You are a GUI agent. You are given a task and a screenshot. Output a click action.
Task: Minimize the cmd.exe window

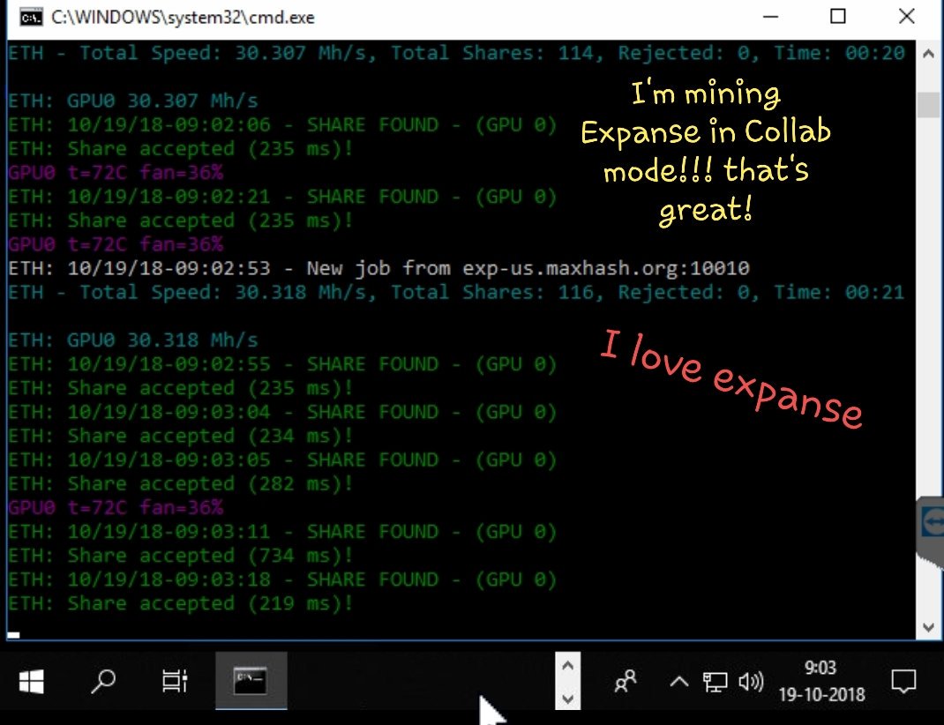770,17
